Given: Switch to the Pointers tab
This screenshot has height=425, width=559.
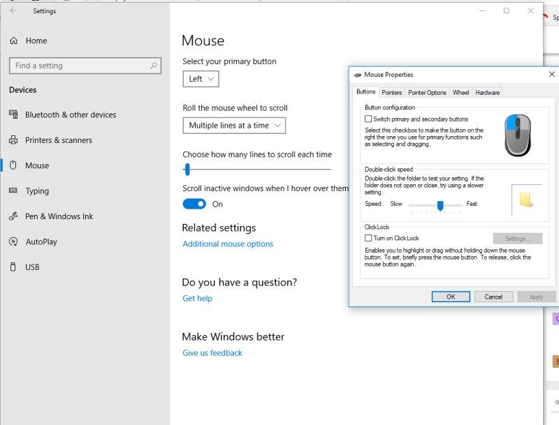Looking at the screenshot, I should 392,91.
